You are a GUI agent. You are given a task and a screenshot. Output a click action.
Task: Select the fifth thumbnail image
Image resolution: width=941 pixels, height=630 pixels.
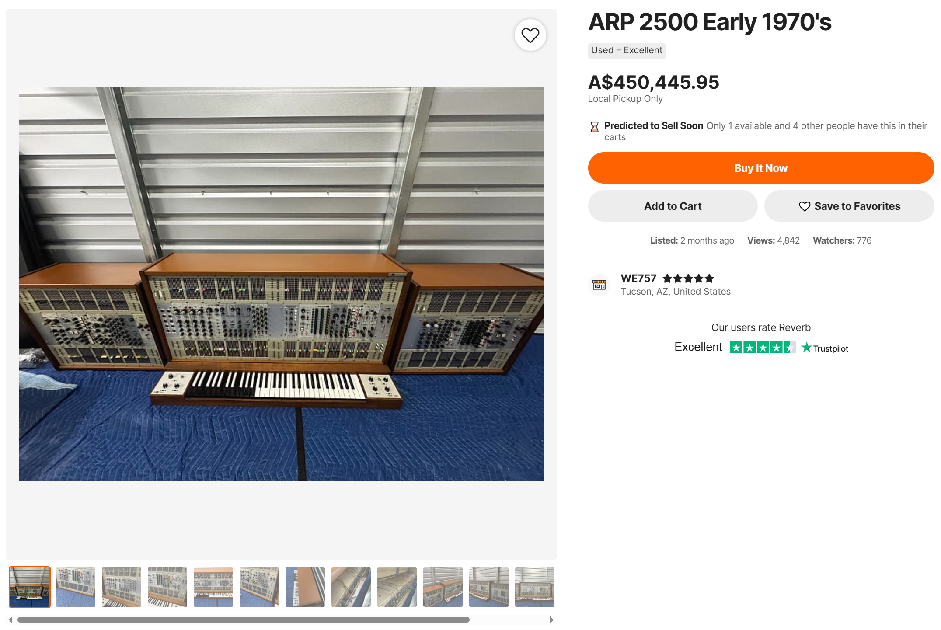(x=213, y=587)
